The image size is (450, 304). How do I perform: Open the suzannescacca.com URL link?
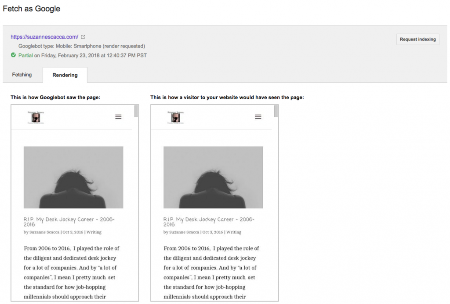[44, 37]
